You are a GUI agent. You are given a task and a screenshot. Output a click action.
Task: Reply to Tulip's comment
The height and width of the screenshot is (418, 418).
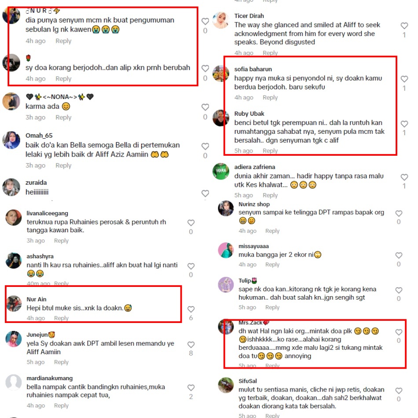(272, 308)
